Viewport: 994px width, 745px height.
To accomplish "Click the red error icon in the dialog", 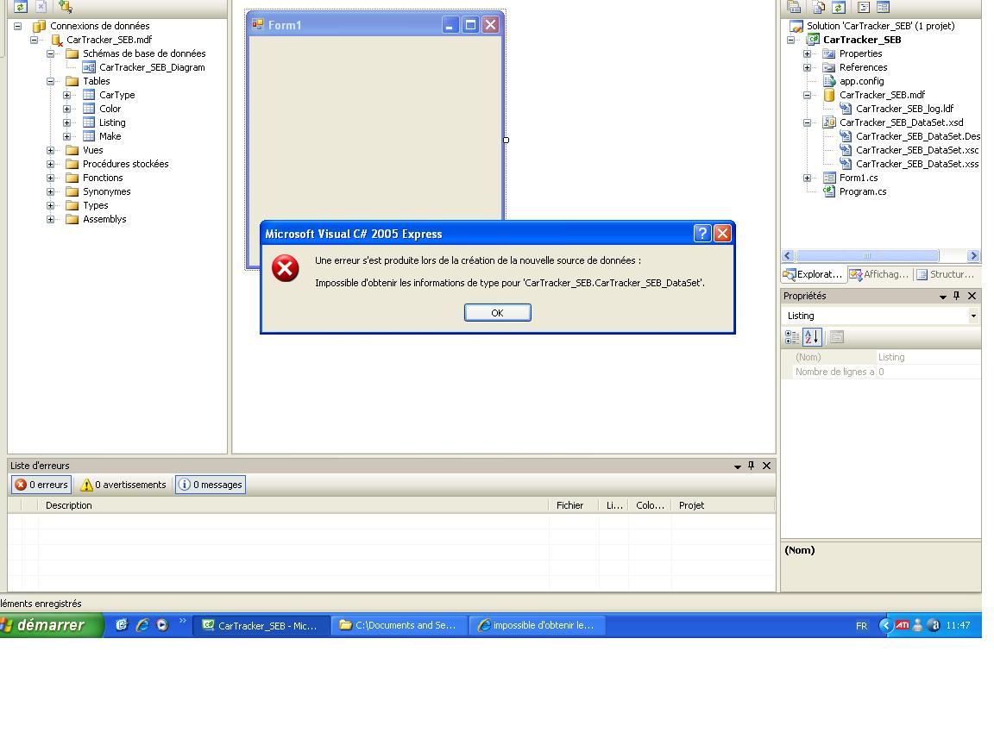I will (286, 269).
